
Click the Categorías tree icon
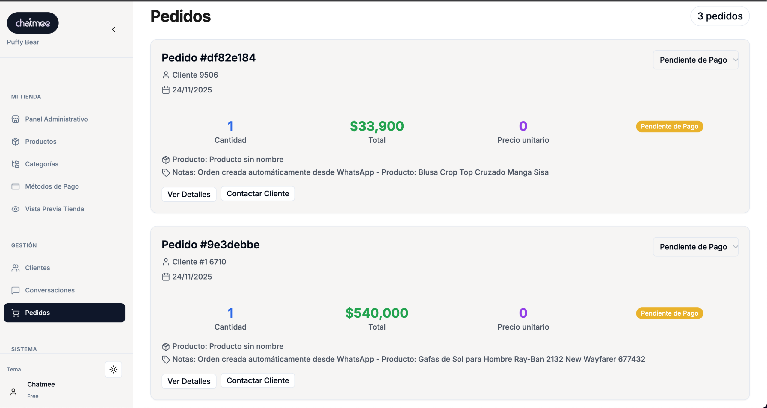click(x=16, y=164)
